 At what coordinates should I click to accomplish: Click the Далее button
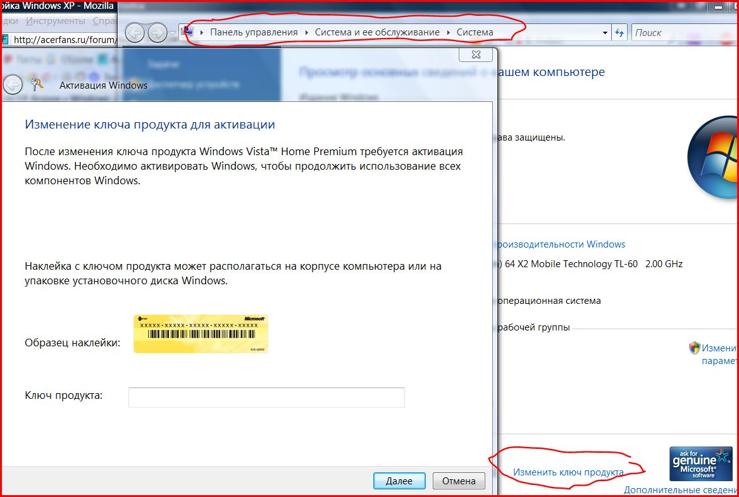(399, 481)
